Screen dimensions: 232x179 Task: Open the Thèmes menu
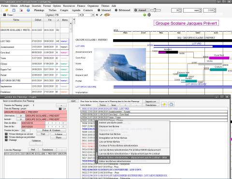(x=105, y=6)
